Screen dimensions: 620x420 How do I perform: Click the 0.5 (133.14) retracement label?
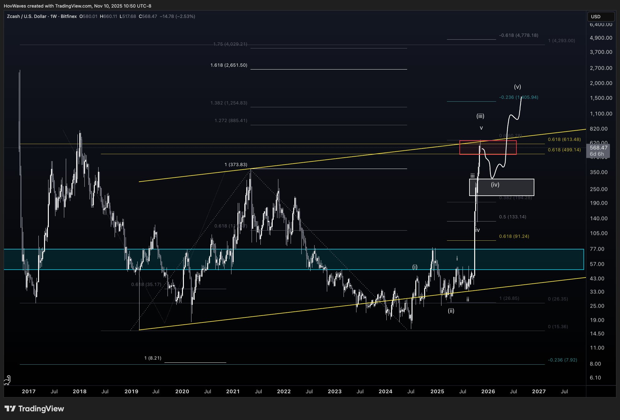(x=513, y=217)
